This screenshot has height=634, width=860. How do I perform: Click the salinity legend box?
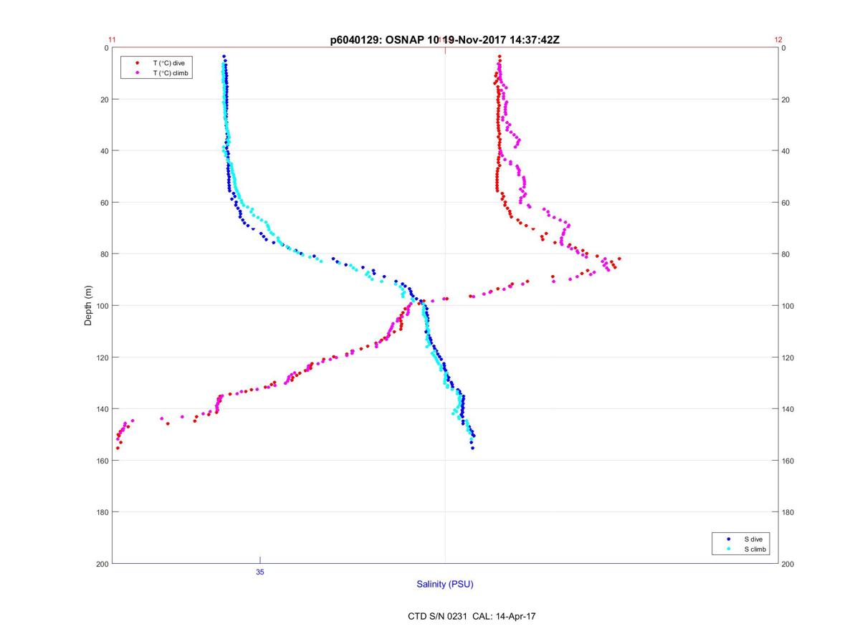tap(741, 544)
